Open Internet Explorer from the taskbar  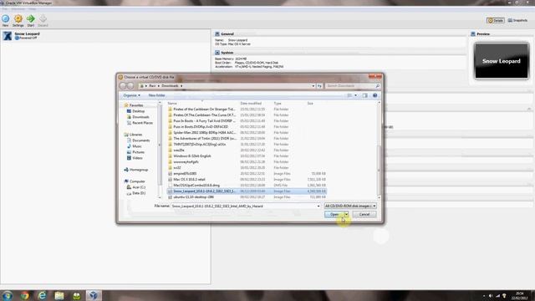(42, 295)
